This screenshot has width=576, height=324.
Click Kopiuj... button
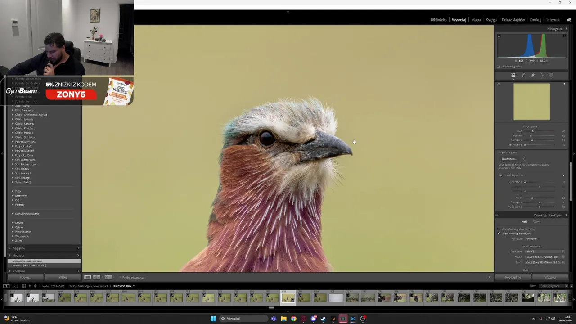coord(25,277)
